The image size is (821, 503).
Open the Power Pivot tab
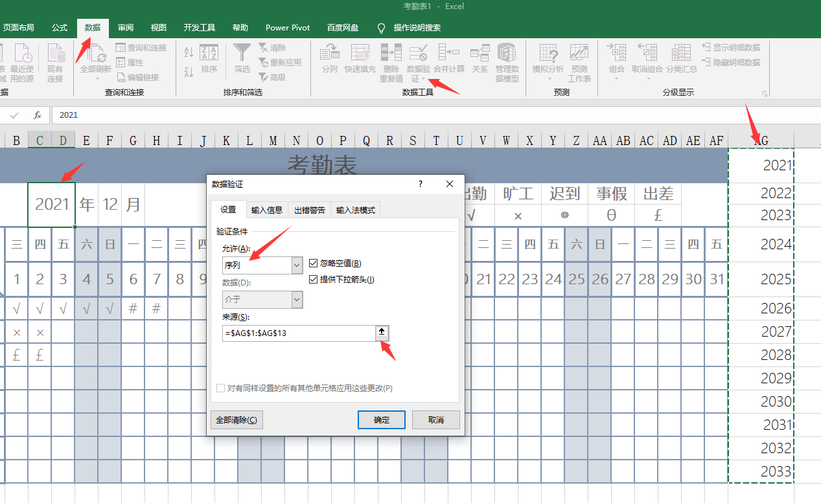pos(288,28)
